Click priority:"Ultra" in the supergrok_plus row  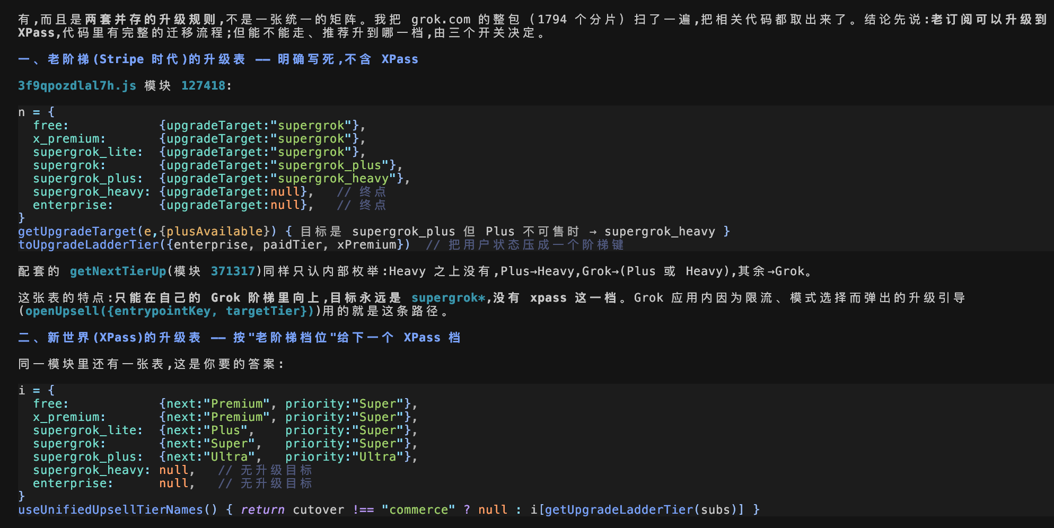[x=345, y=457]
